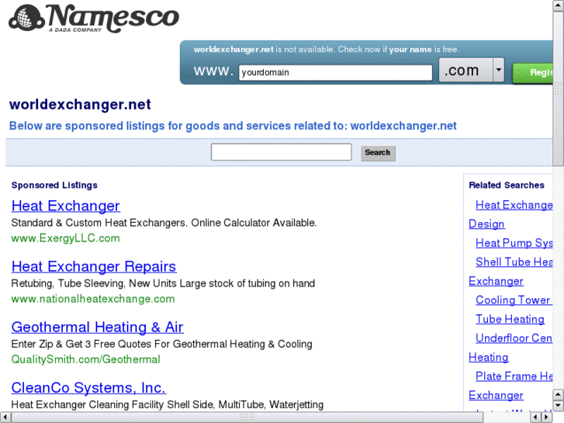Visit QualitySmith.com/Geothermal link

[86, 359]
